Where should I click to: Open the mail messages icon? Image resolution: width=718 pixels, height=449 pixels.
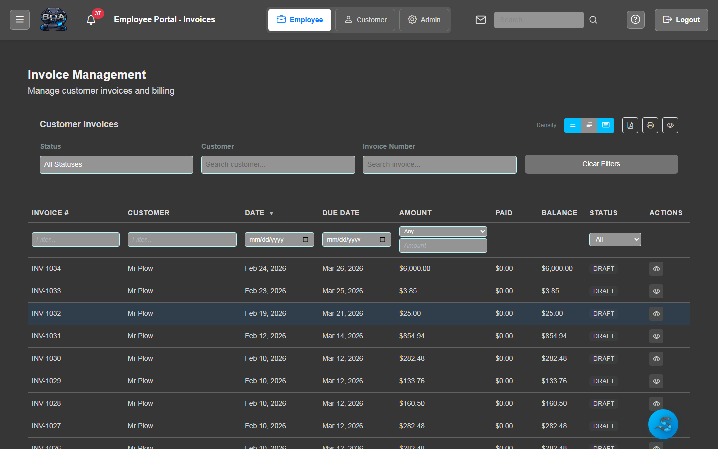[x=480, y=20]
